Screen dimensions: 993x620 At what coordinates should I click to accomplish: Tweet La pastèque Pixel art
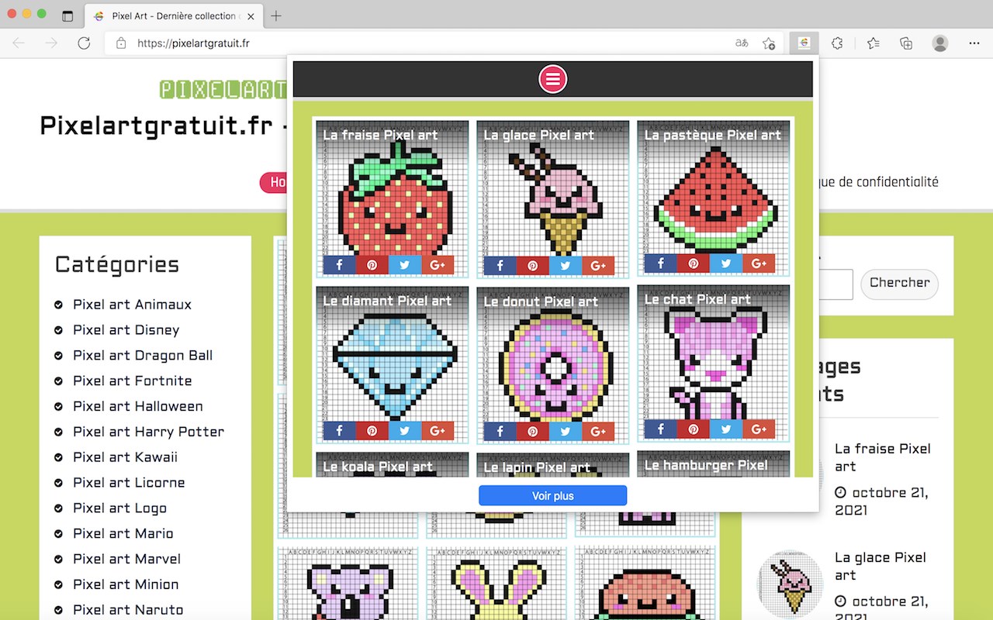click(x=725, y=263)
